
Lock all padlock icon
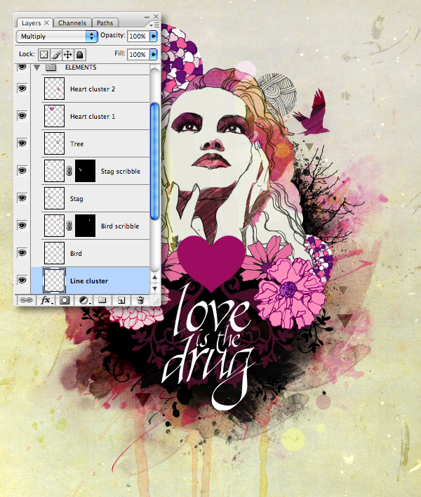[x=80, y=55]
